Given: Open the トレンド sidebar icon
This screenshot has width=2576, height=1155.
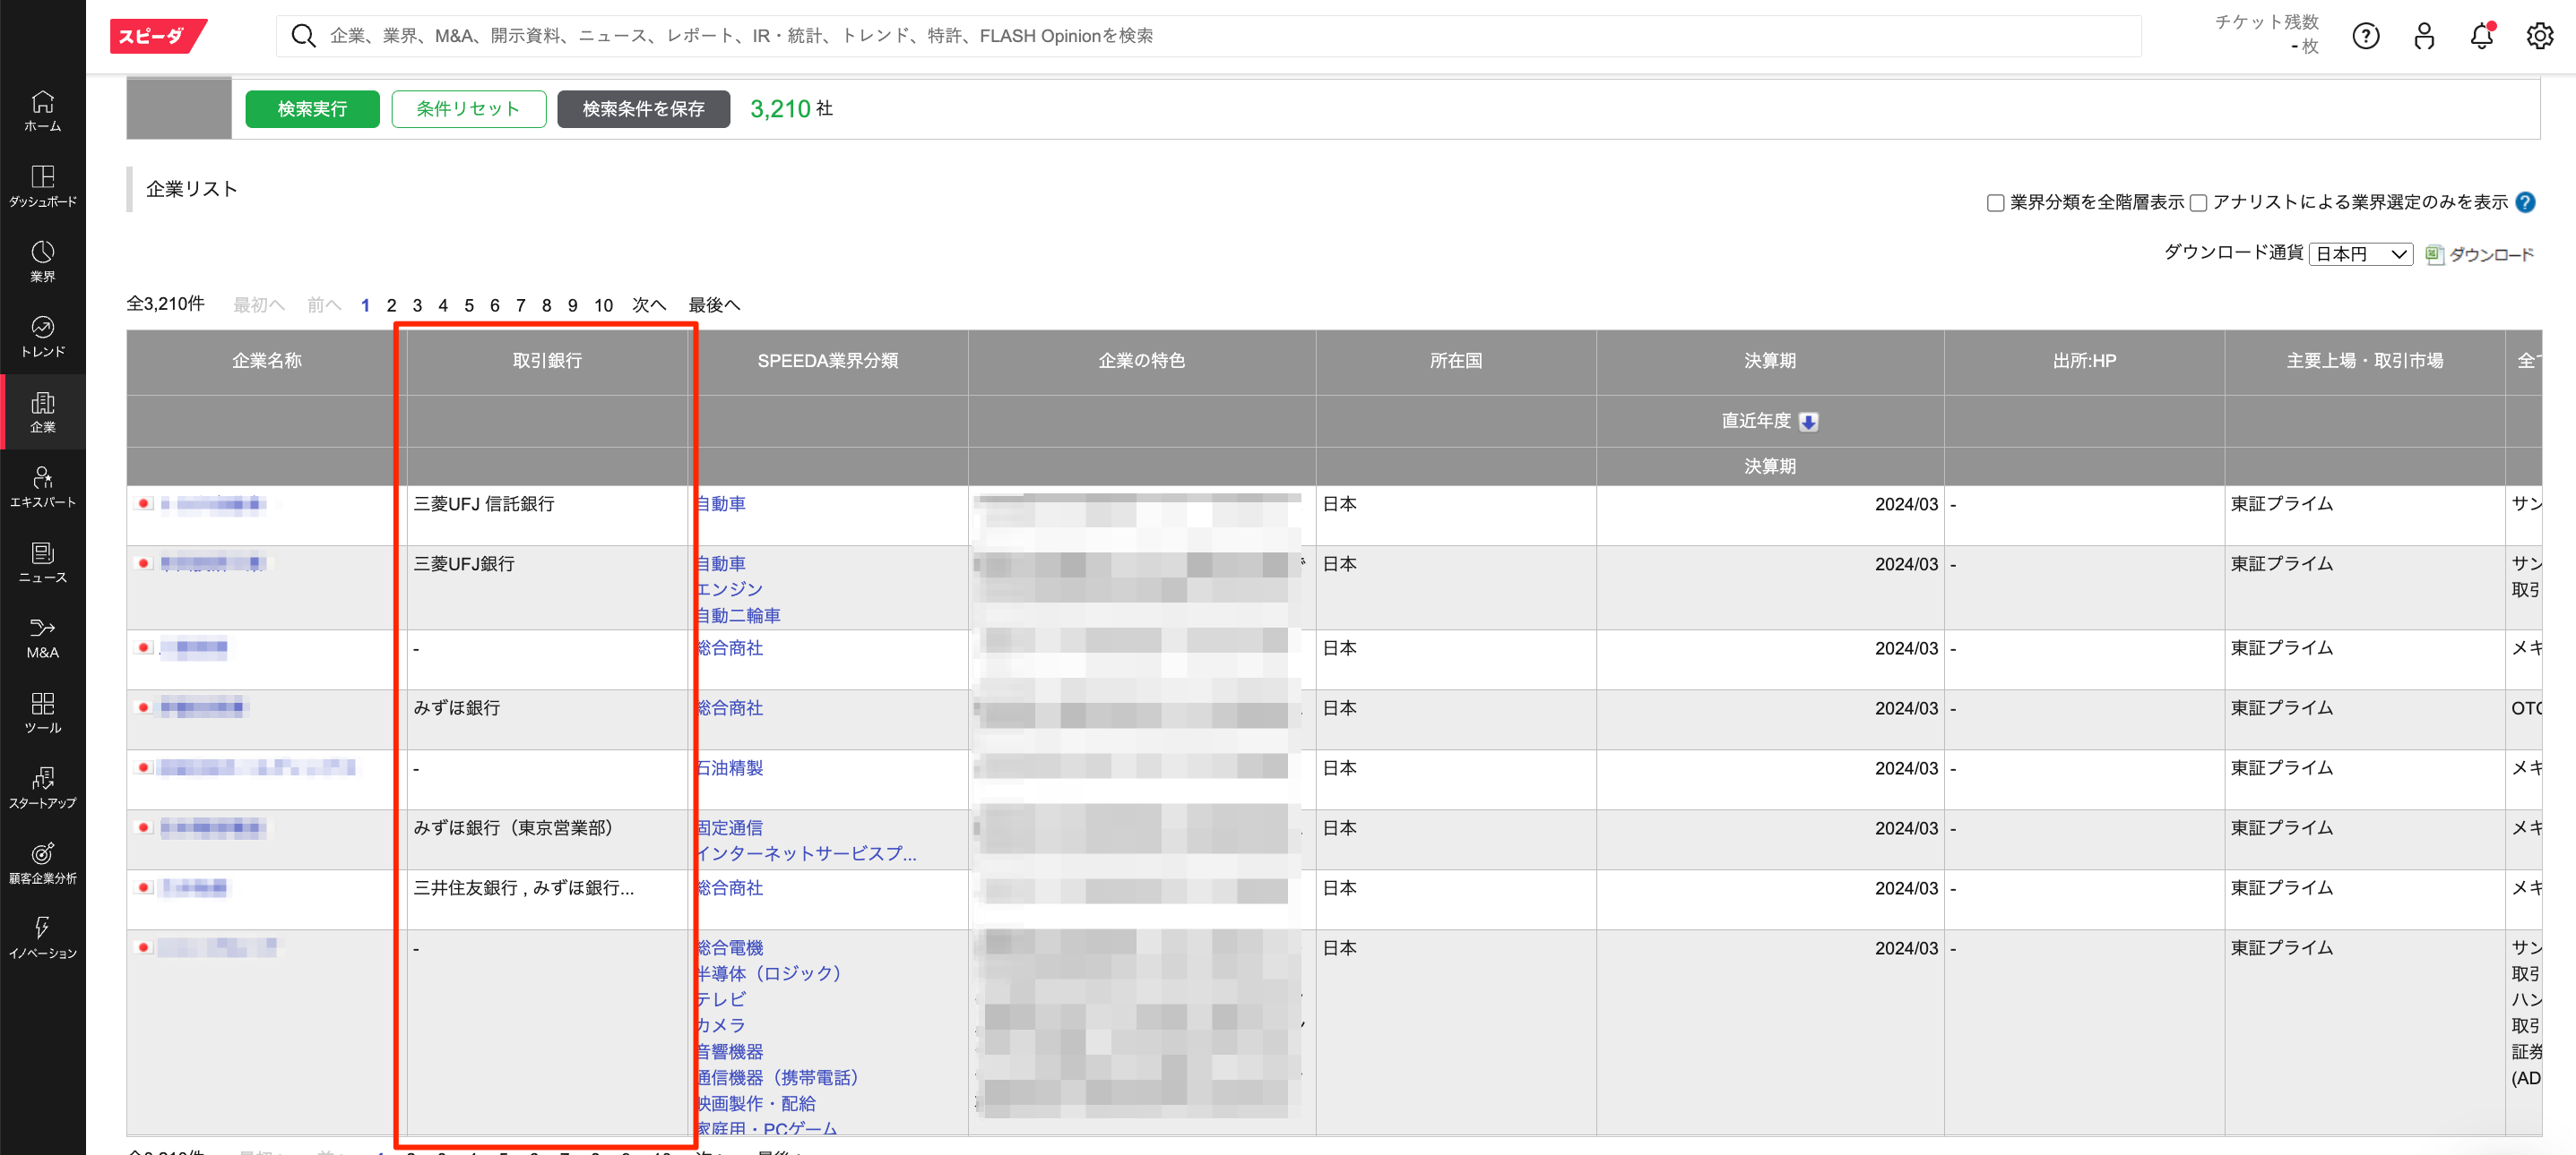Looking at the screenshot, I should [x=42, y=337].
